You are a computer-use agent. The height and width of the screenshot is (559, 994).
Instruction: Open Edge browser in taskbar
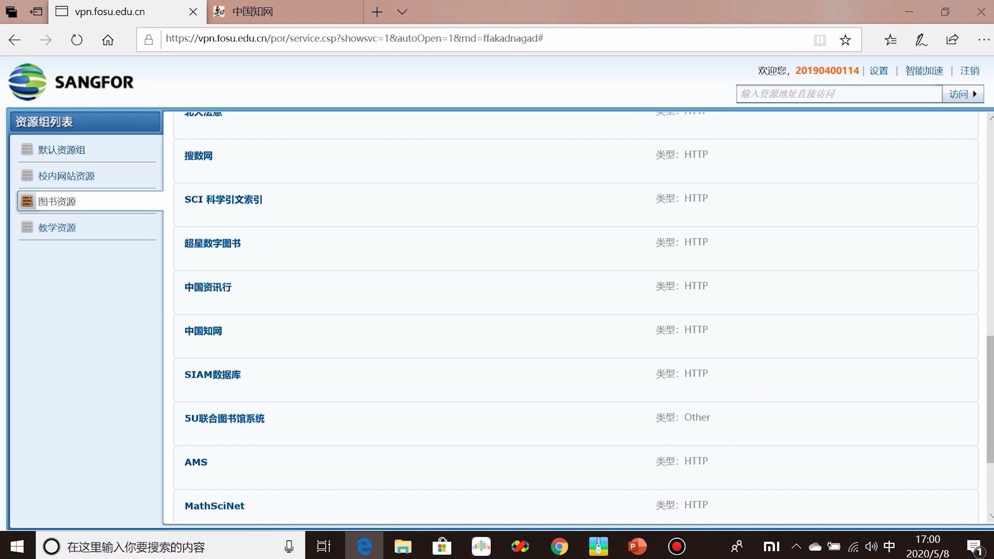coord(364,546)
